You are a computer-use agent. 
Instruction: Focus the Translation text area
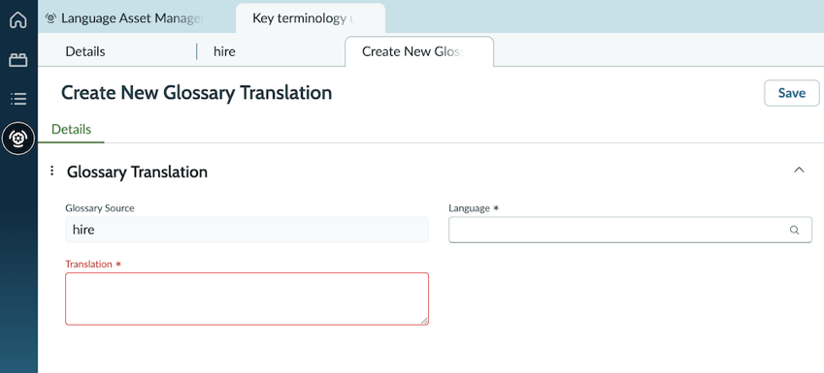(247, 298)
